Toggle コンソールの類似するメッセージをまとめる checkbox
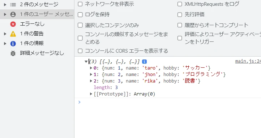The image size is (261, 138). [x=80, y=38]
